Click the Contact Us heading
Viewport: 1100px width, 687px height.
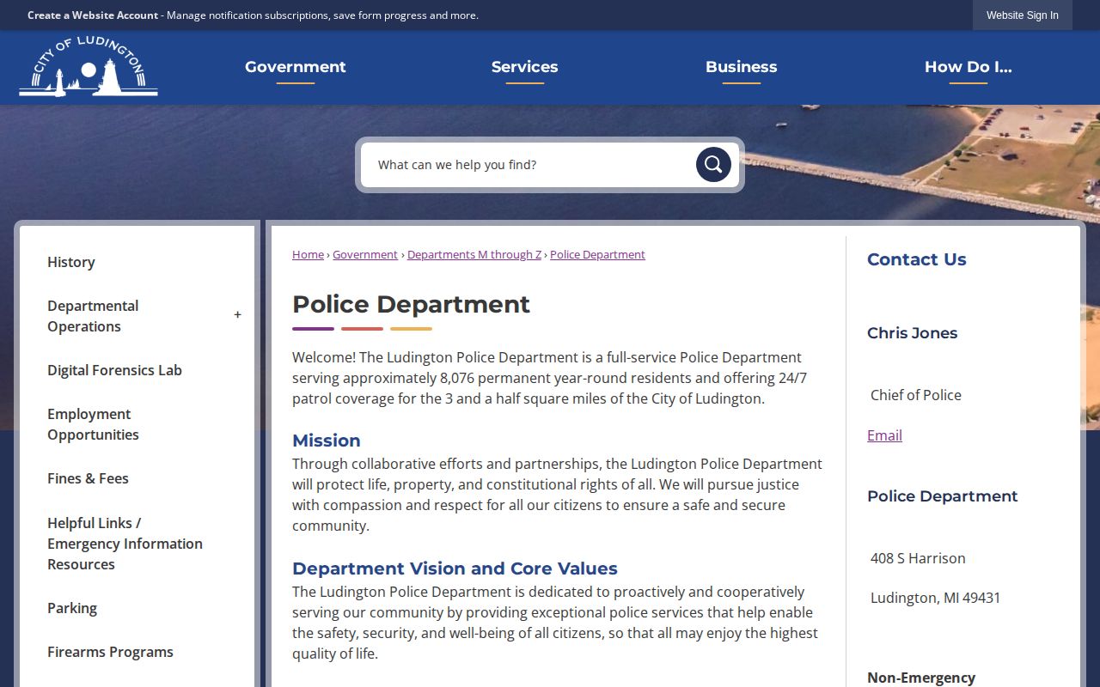917,259
